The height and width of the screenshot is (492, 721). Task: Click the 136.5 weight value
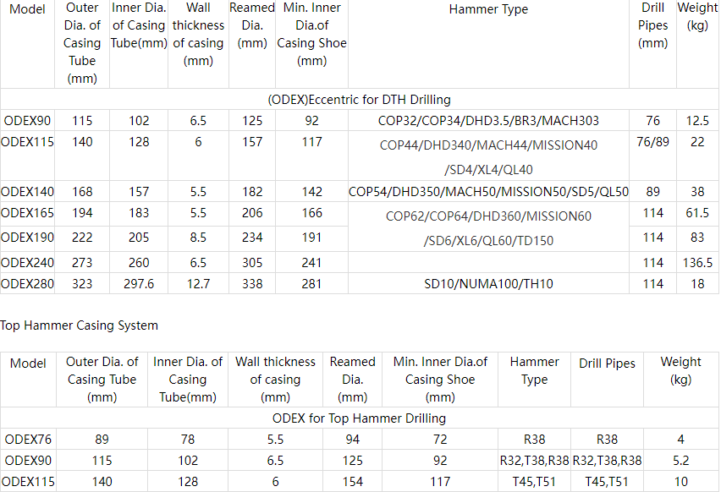click(697, 263)
